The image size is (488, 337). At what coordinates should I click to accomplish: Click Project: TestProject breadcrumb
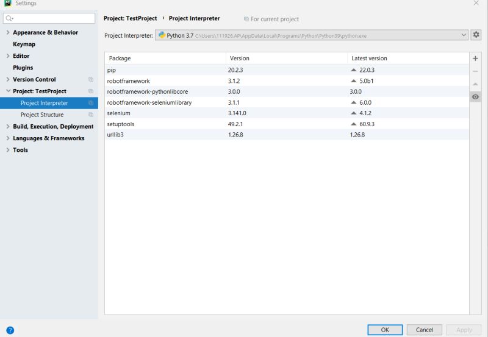point(130,18)
